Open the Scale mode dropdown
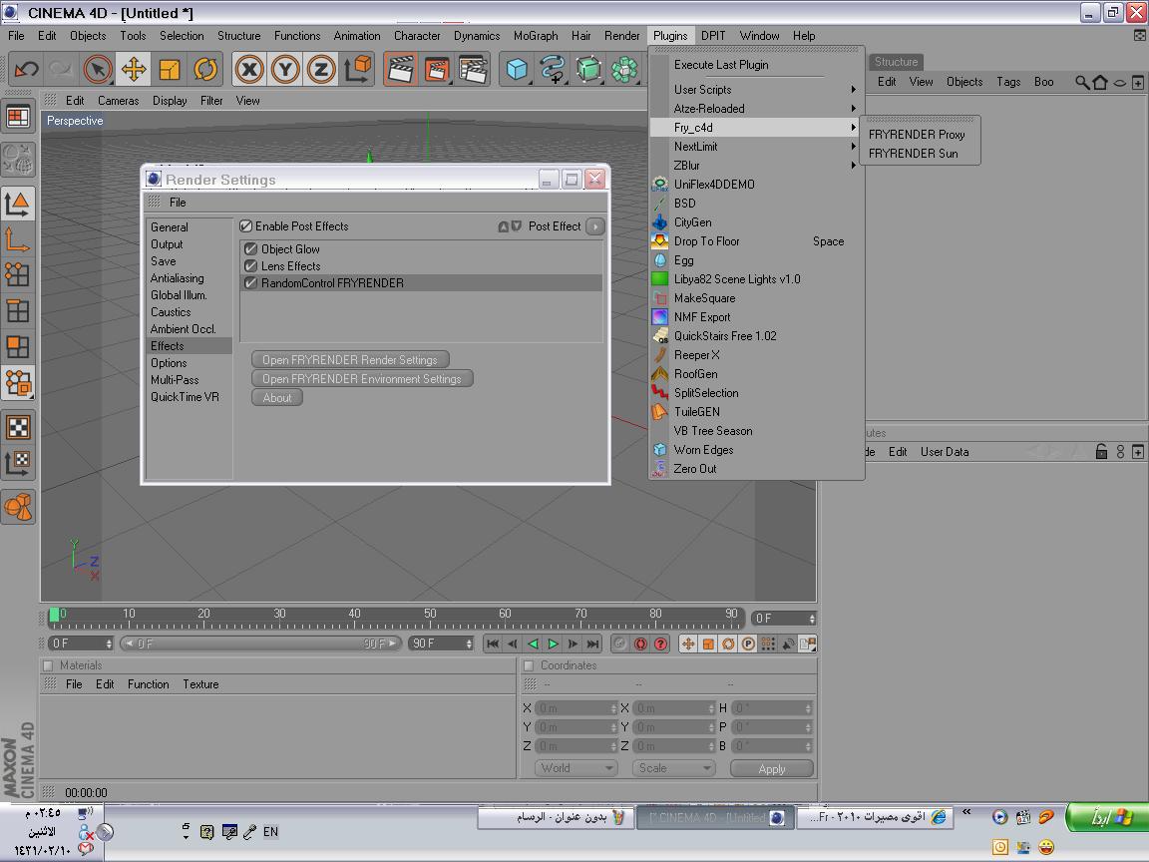This screenshot has width=1149, height=862. coord(672,768)
